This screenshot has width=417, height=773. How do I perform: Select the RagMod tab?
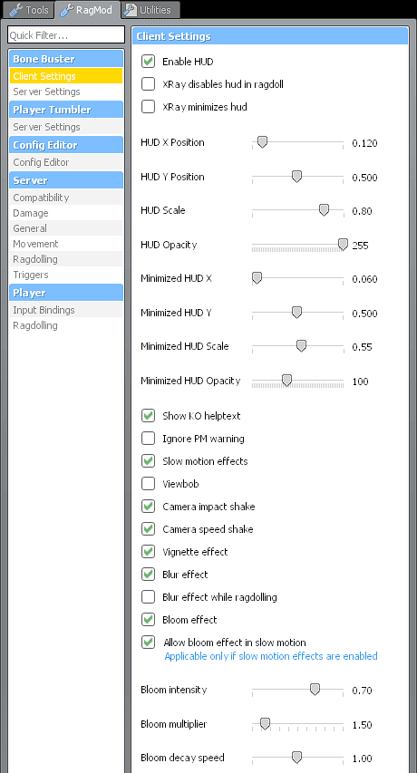coord(87,10)
